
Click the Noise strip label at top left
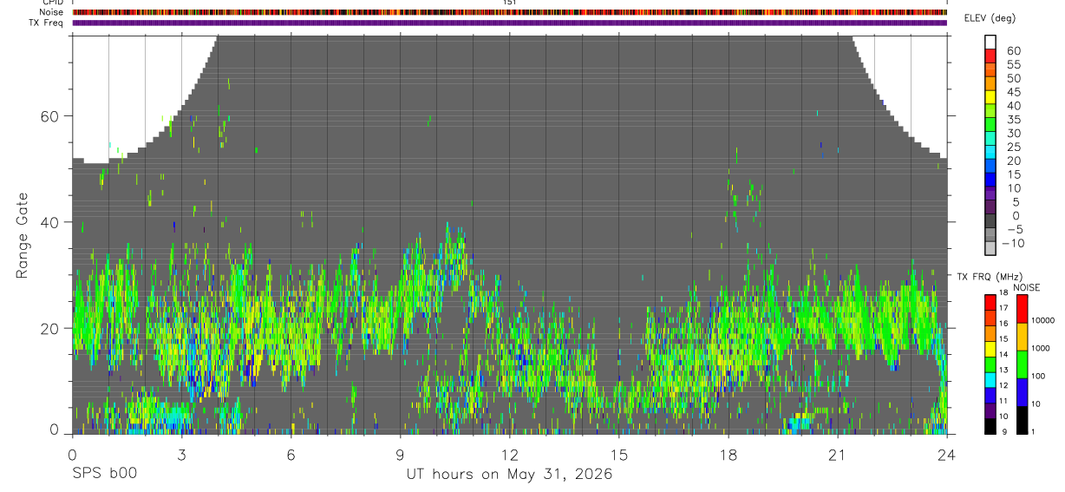[53, 12]
